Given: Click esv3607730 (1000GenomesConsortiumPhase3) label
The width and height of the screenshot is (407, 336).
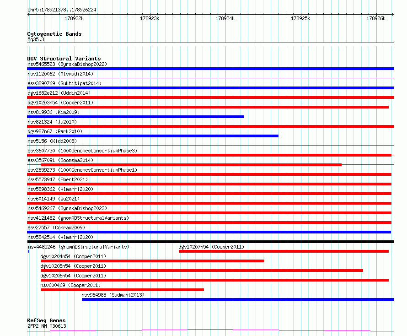Looking at the screenshot, I should pyautogui.click(x=82, y=151).
